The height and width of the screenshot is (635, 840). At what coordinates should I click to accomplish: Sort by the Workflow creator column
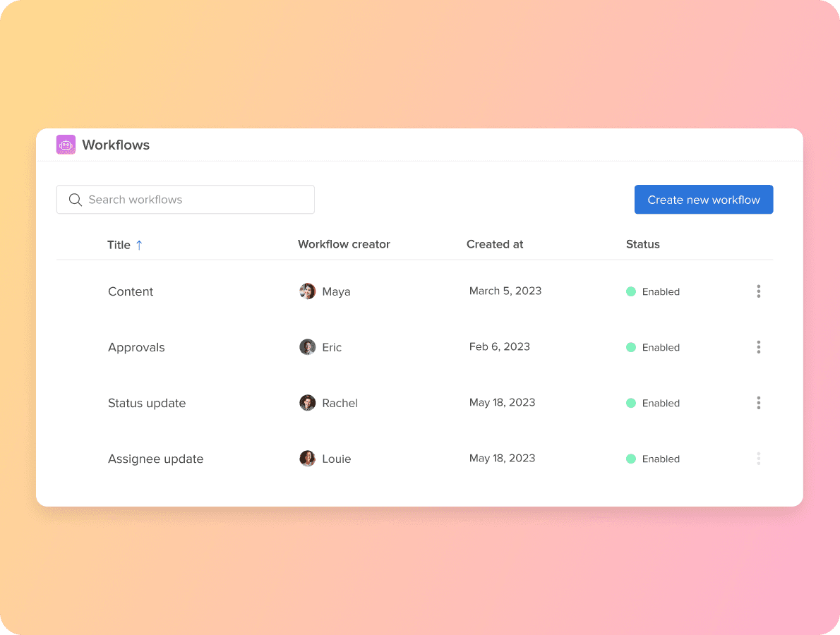point(344,244)
